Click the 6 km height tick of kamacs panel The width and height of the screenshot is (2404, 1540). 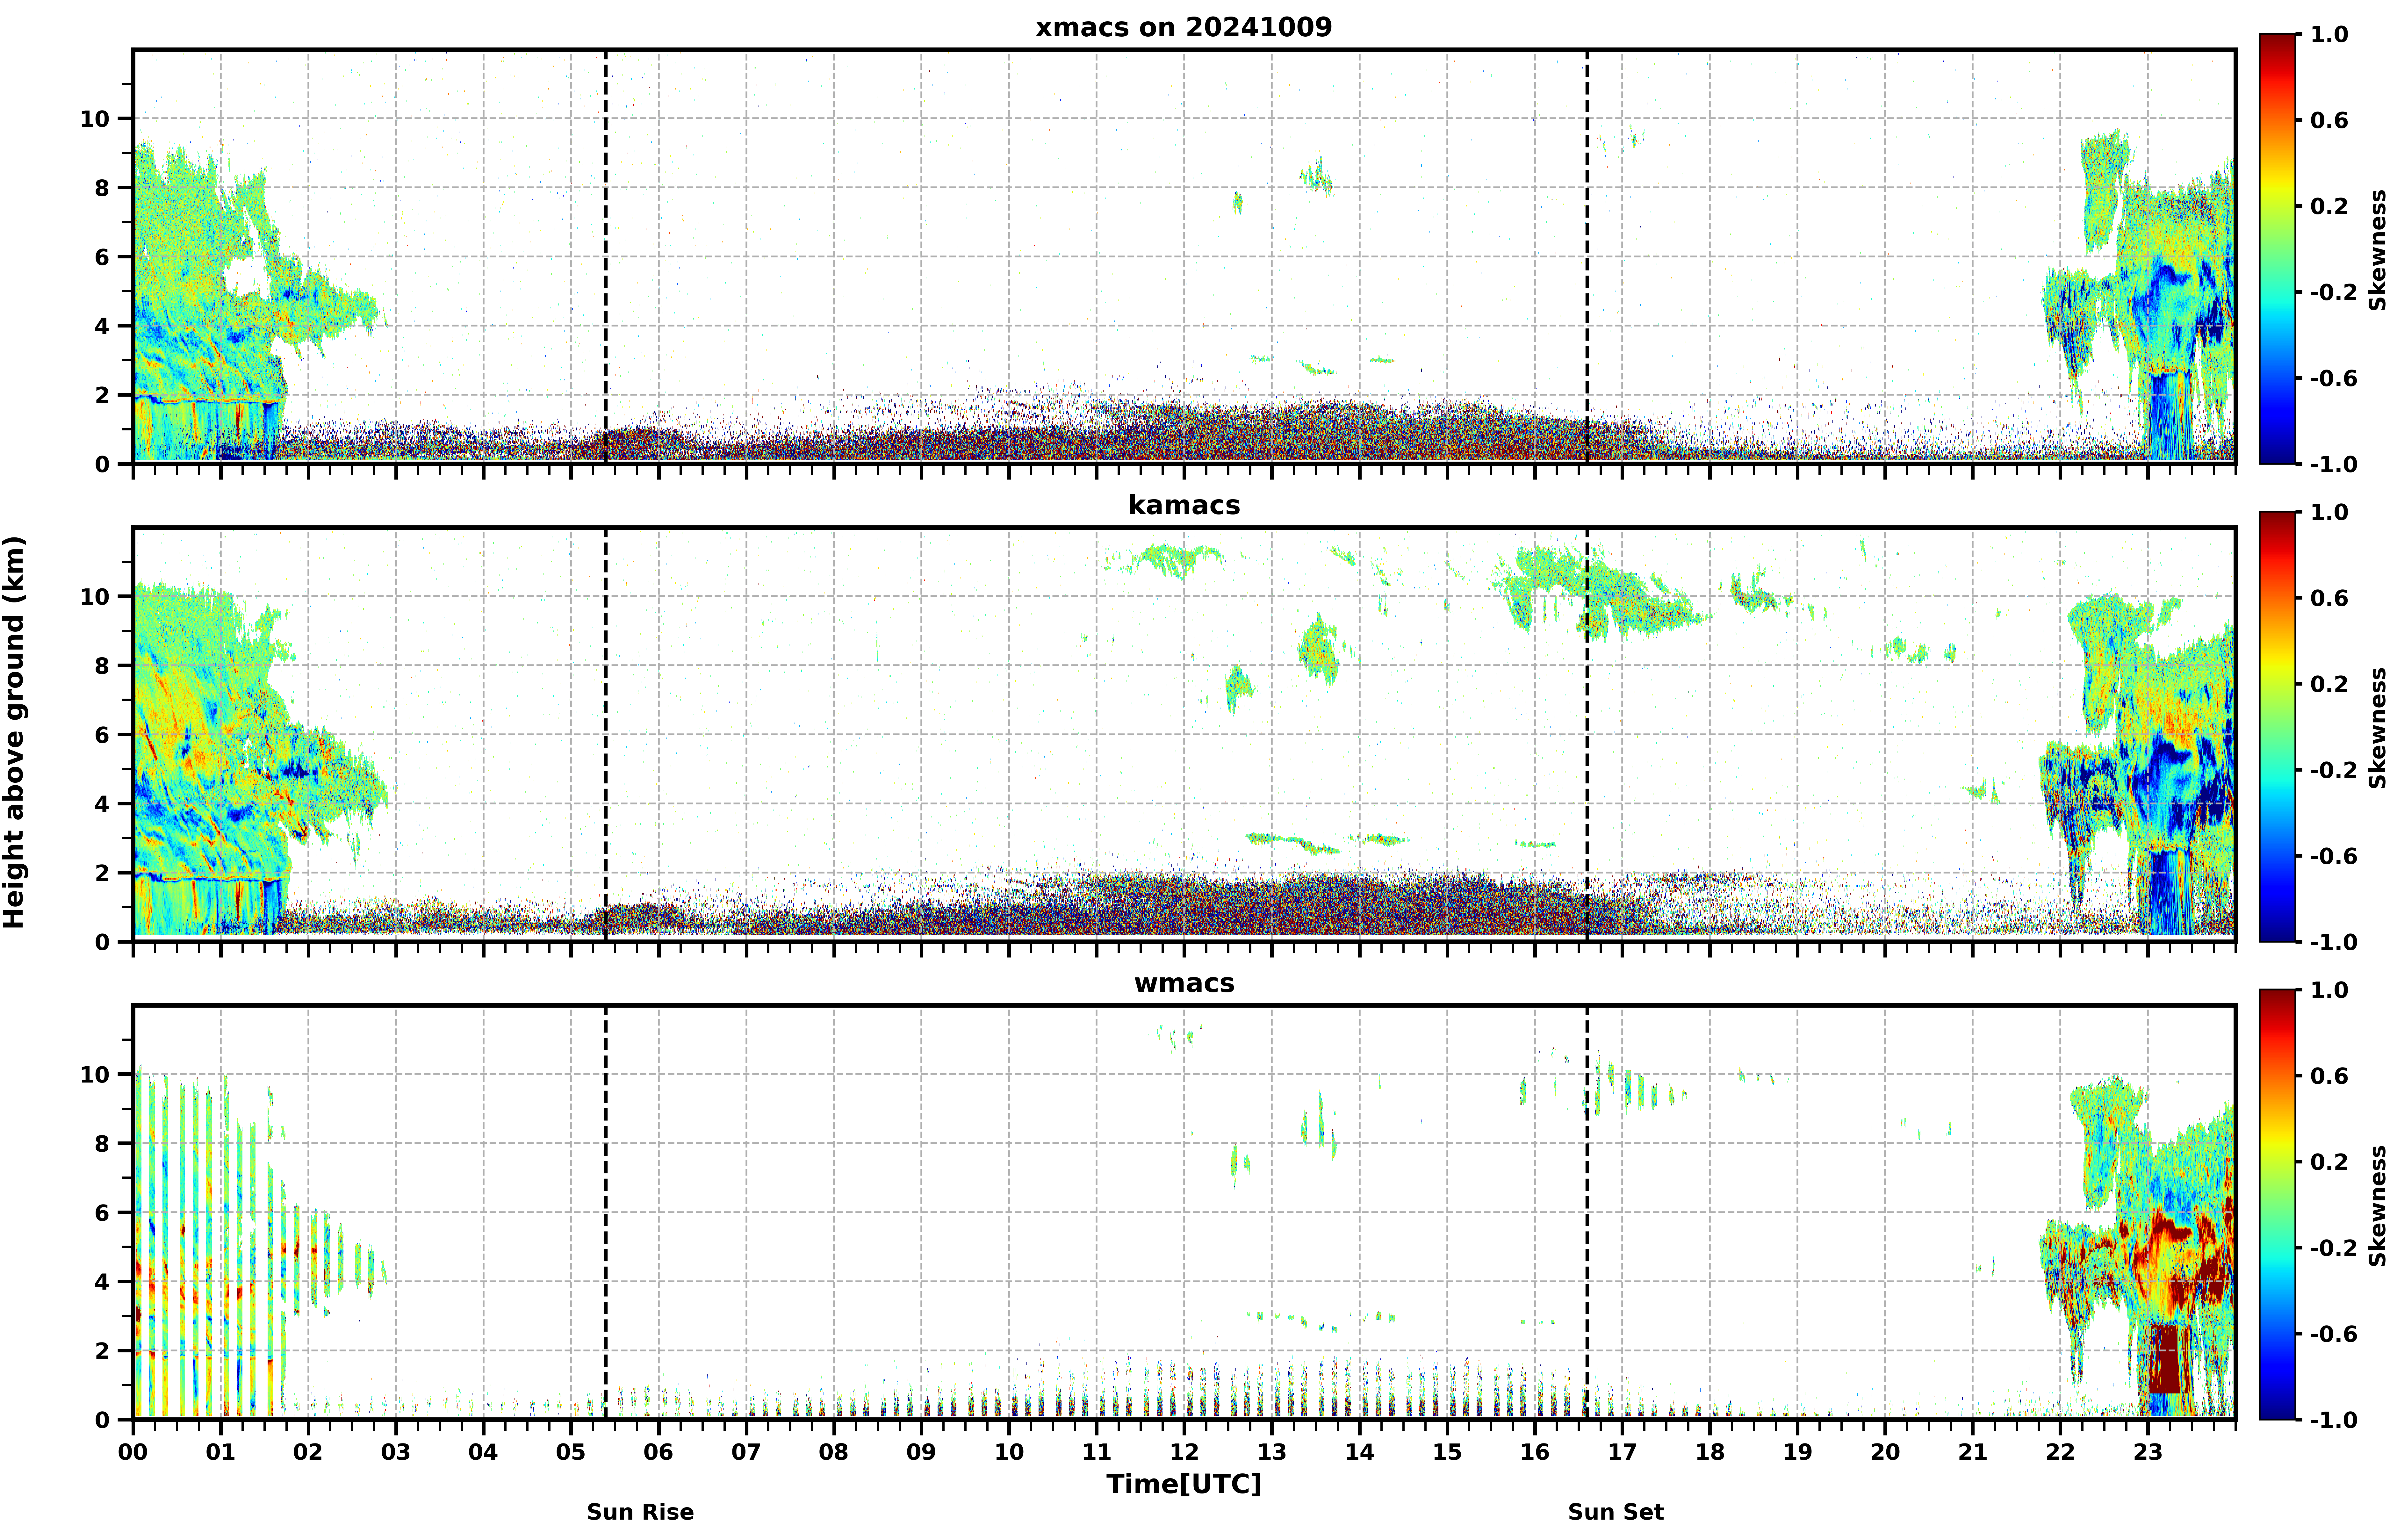[x=102, y=735]
